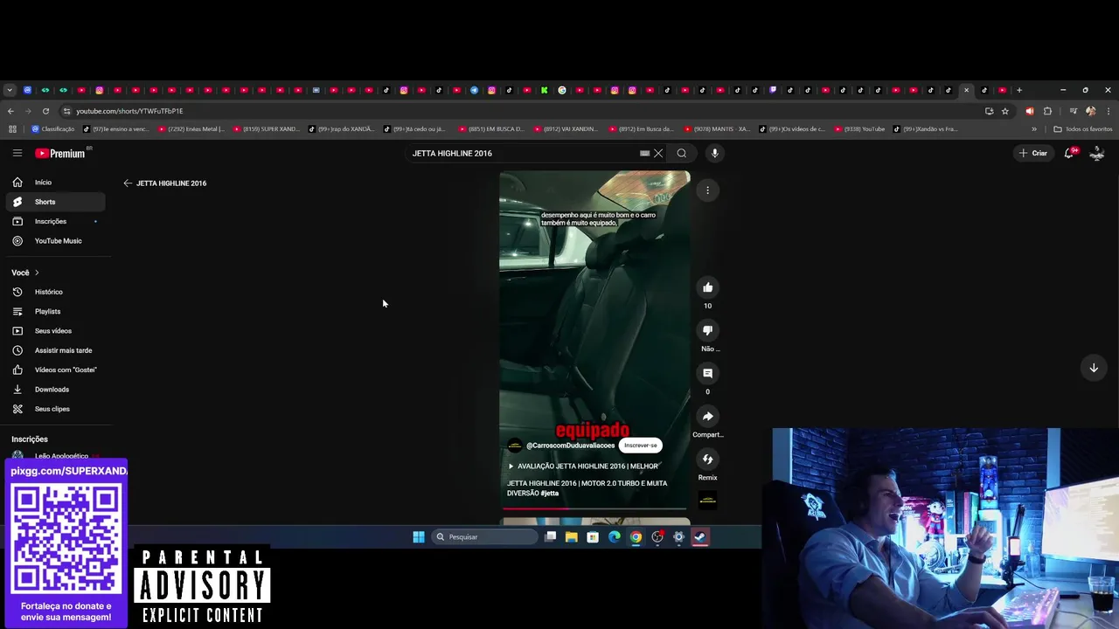Open File Explorer from the taskbar
Screen dimensions: 1119x629
pyautogui.click(x=571, y=537)
